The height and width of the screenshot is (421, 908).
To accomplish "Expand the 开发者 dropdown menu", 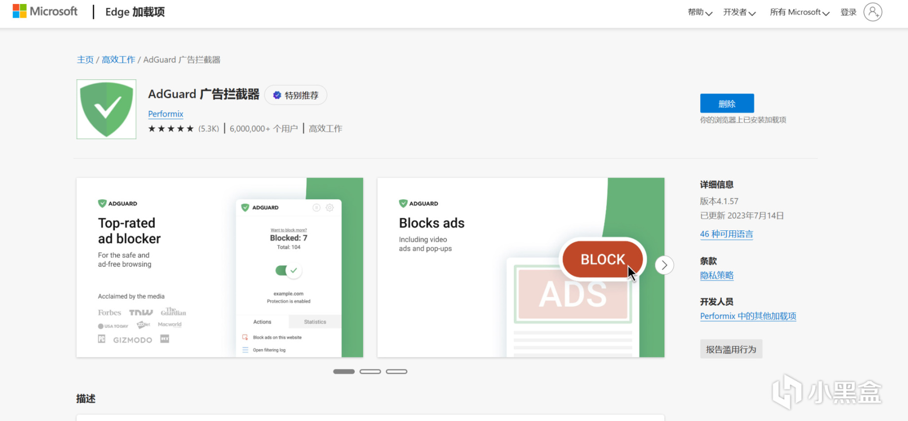I will (739, 12).
